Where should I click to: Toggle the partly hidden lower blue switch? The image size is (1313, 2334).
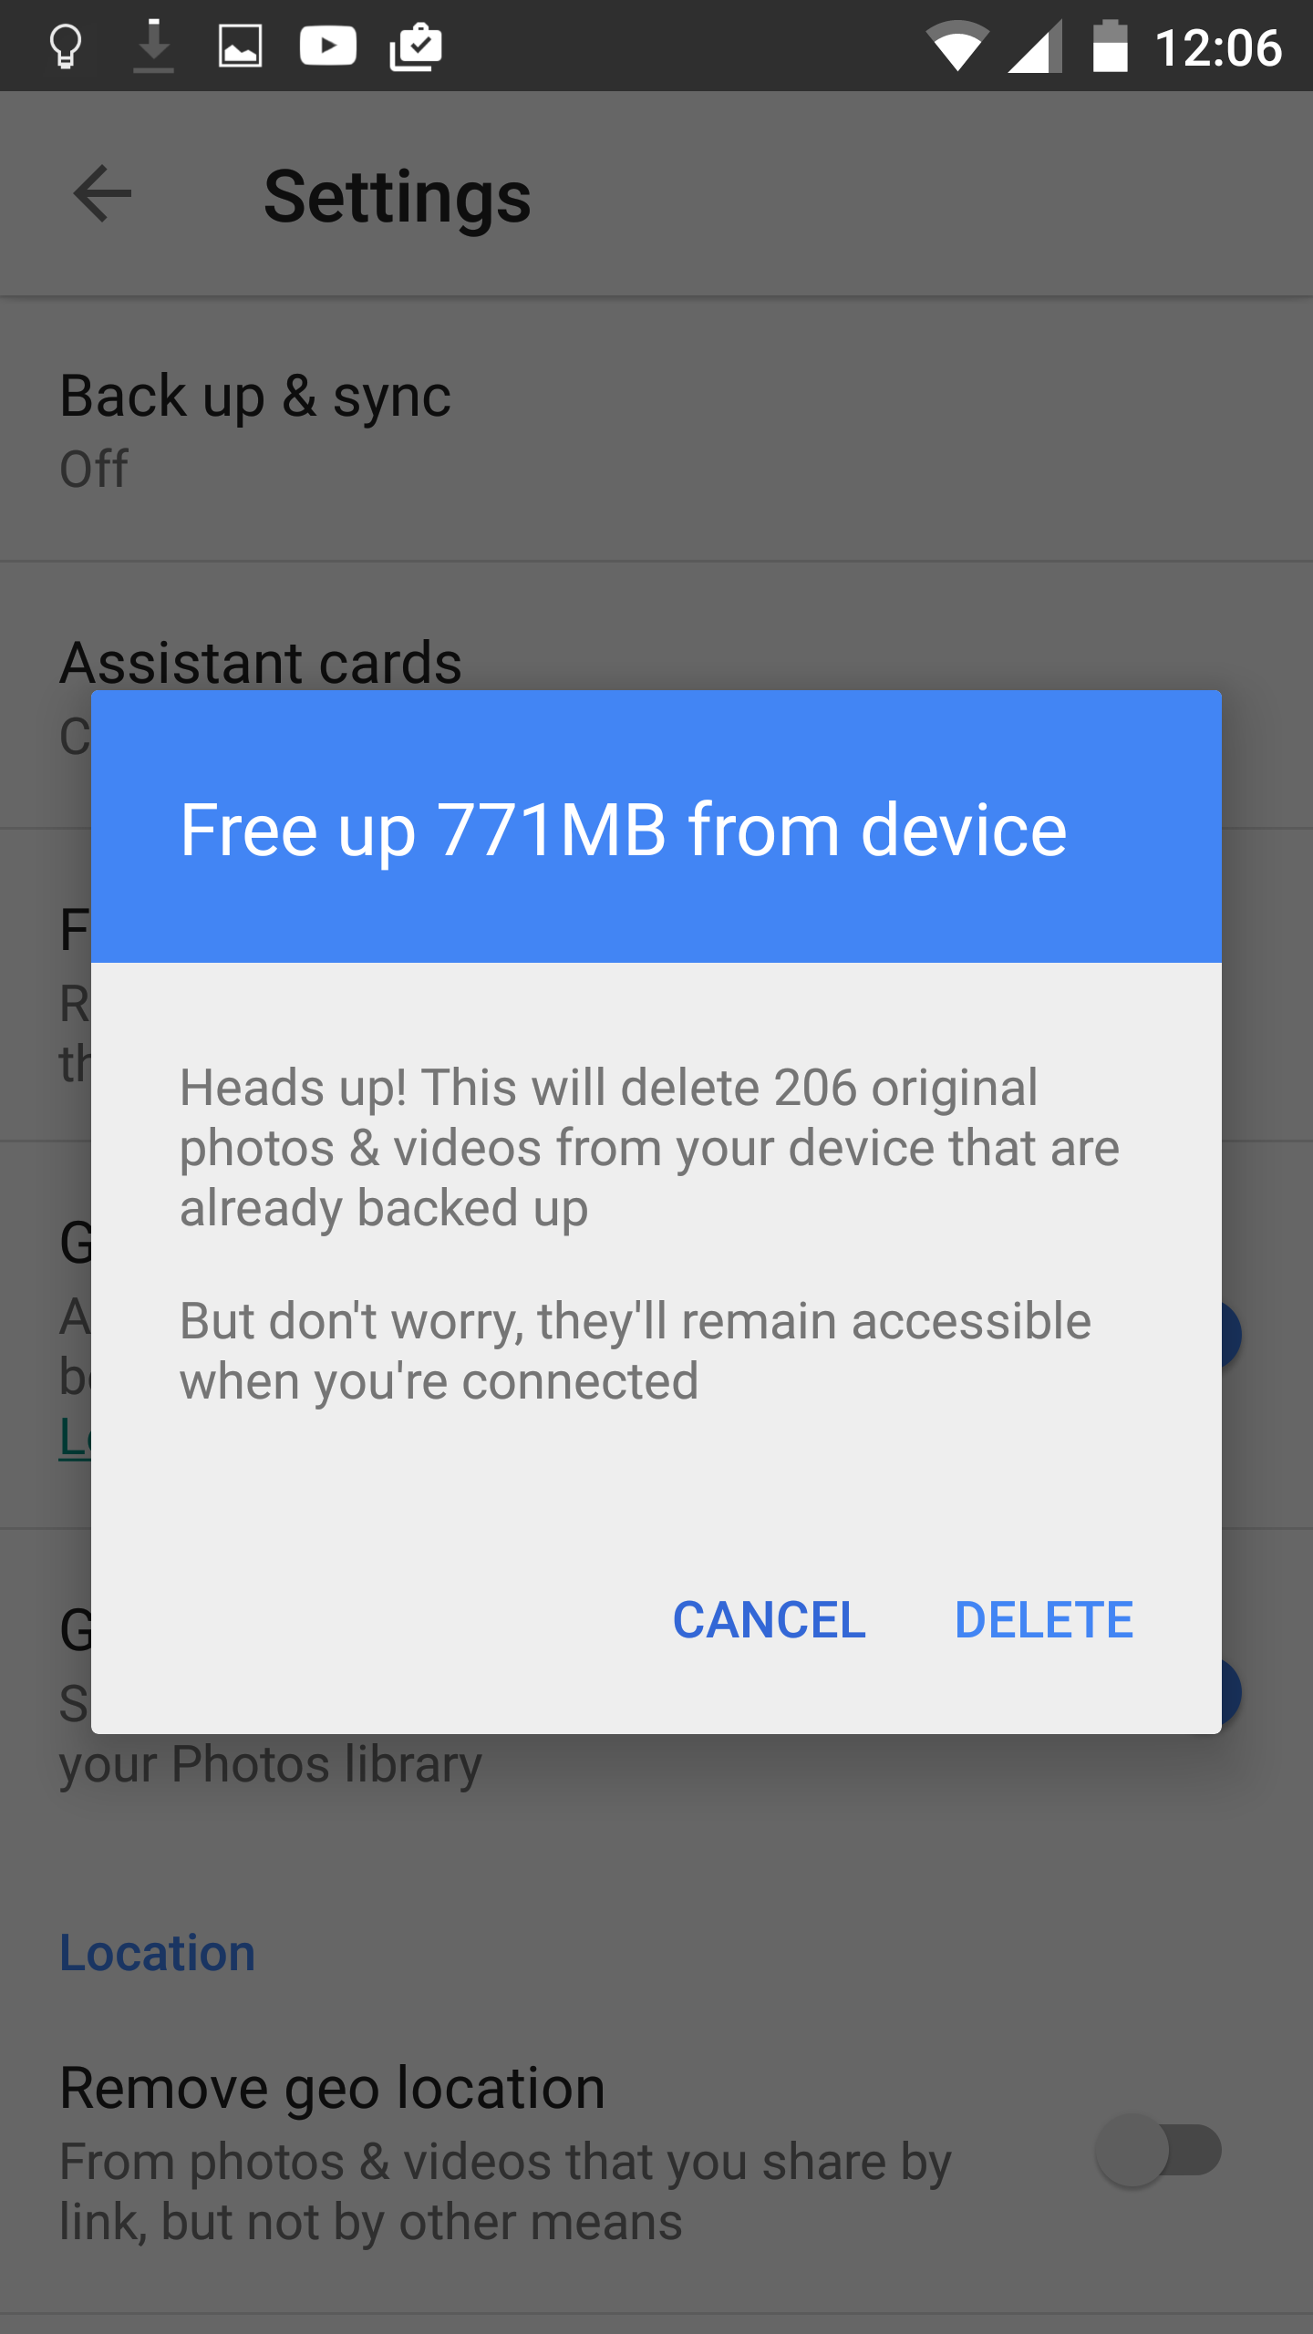coord(1231,1692)
